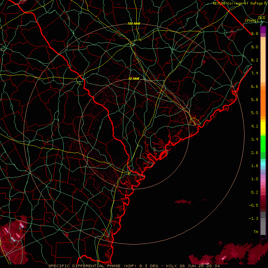Click the 6.6 value on color scale
Viewport: 268px width, 268px height.
tap(255, 86)
